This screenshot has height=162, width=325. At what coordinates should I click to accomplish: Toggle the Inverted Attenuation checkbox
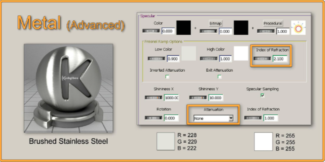pyautogui.click(x=167, y=77)
